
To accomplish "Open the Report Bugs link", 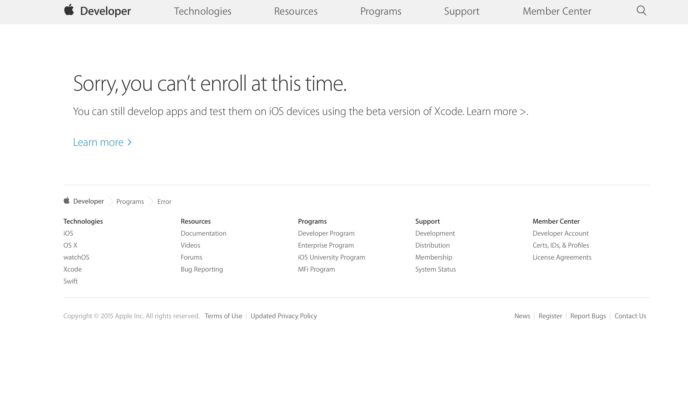I will point(588,316).
